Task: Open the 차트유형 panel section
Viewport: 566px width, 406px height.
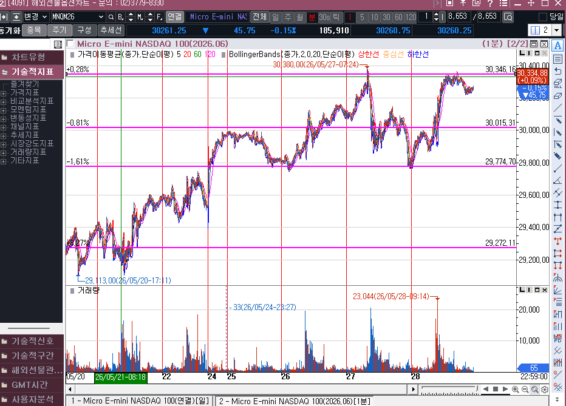Action: click(x=32, y=57)
